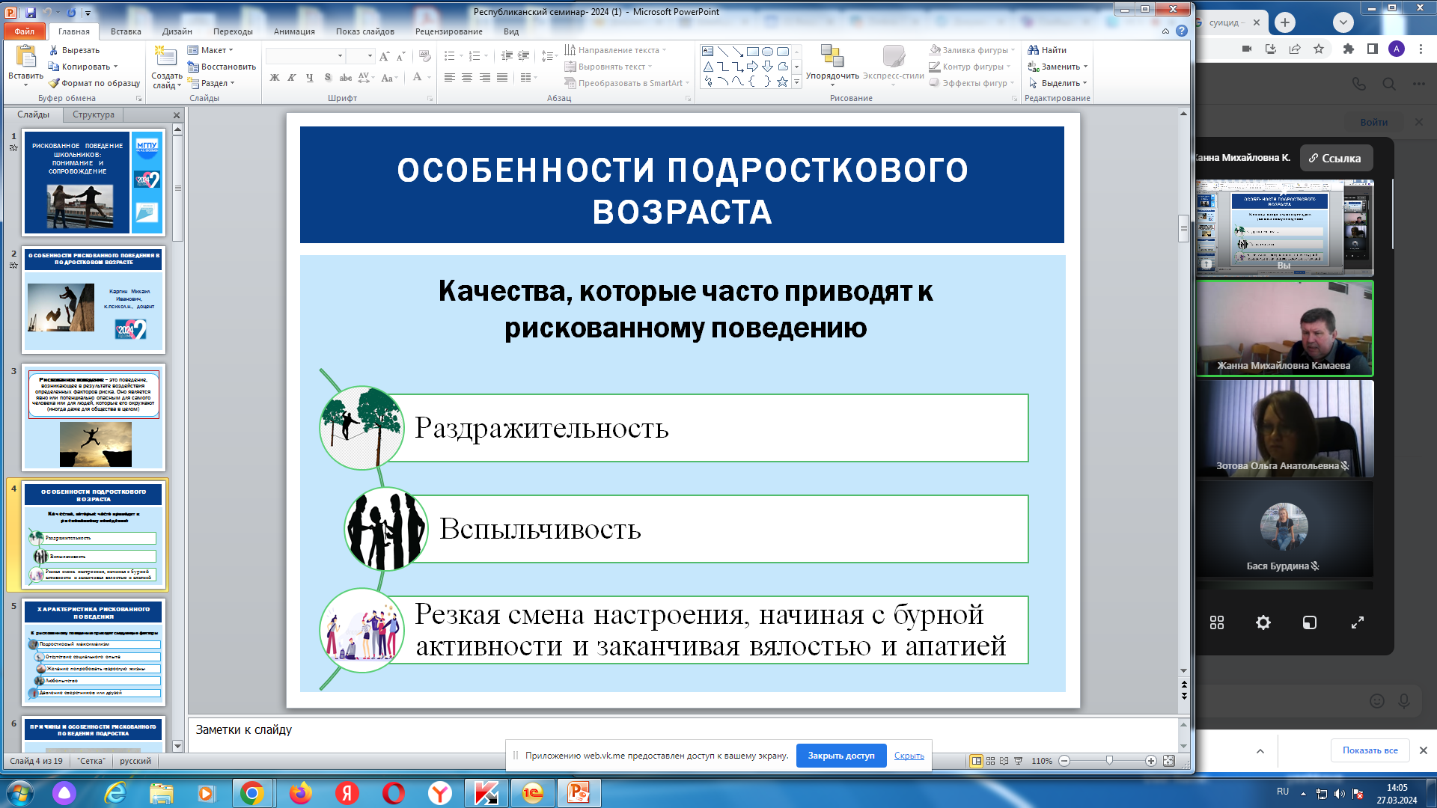Click the zoom slider handle in status bar
This screenshot has width=1437, height=808.
click(1109, 761)
